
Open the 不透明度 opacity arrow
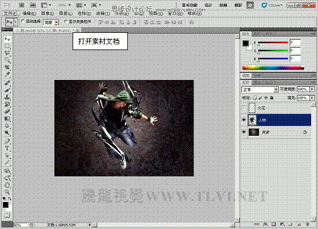[312, 89]
